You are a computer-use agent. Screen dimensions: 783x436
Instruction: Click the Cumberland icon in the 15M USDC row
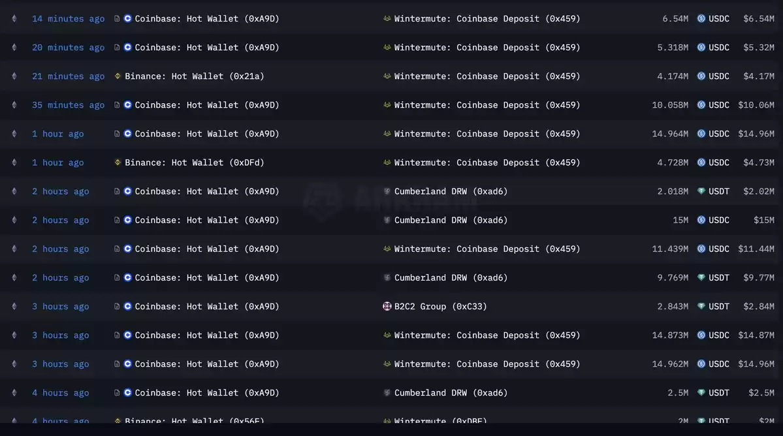[x=387, y=220]
